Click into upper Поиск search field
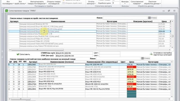 click(x=125, y=18)
